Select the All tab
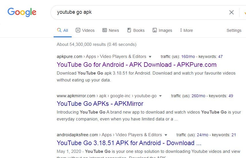This screenshot has width=246, height=158. coord(63,30)
